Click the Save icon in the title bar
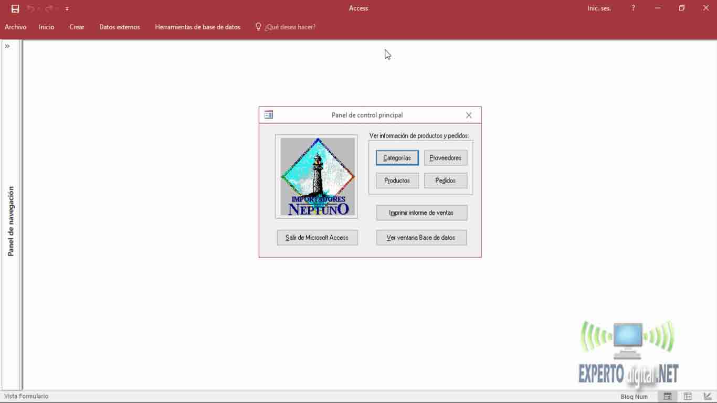 (15, 8)
